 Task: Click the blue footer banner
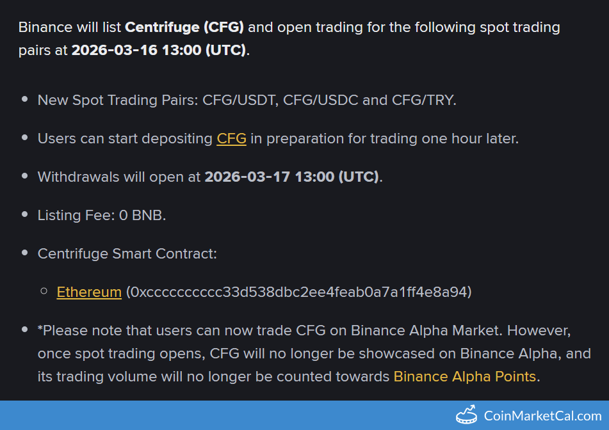coord(305,415)
